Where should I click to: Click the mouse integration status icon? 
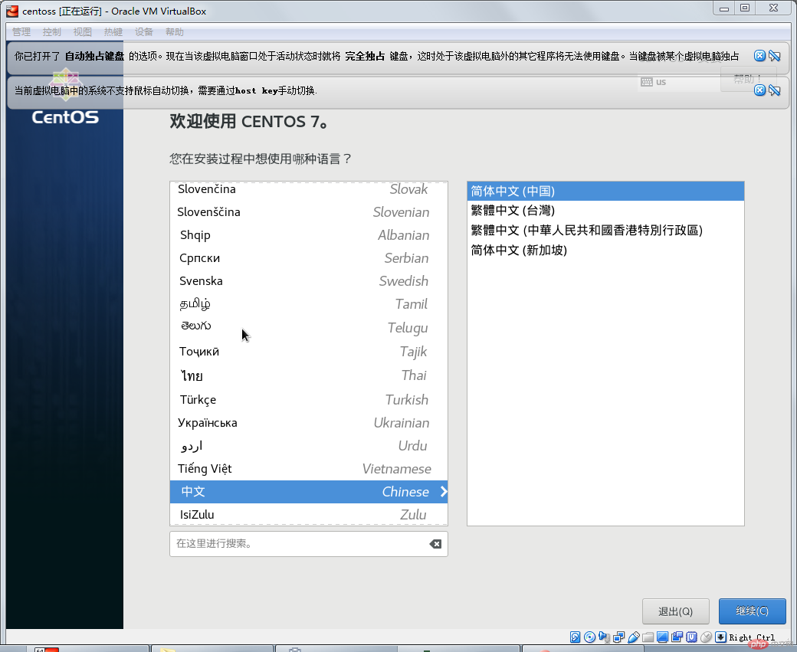coord(706,637)
